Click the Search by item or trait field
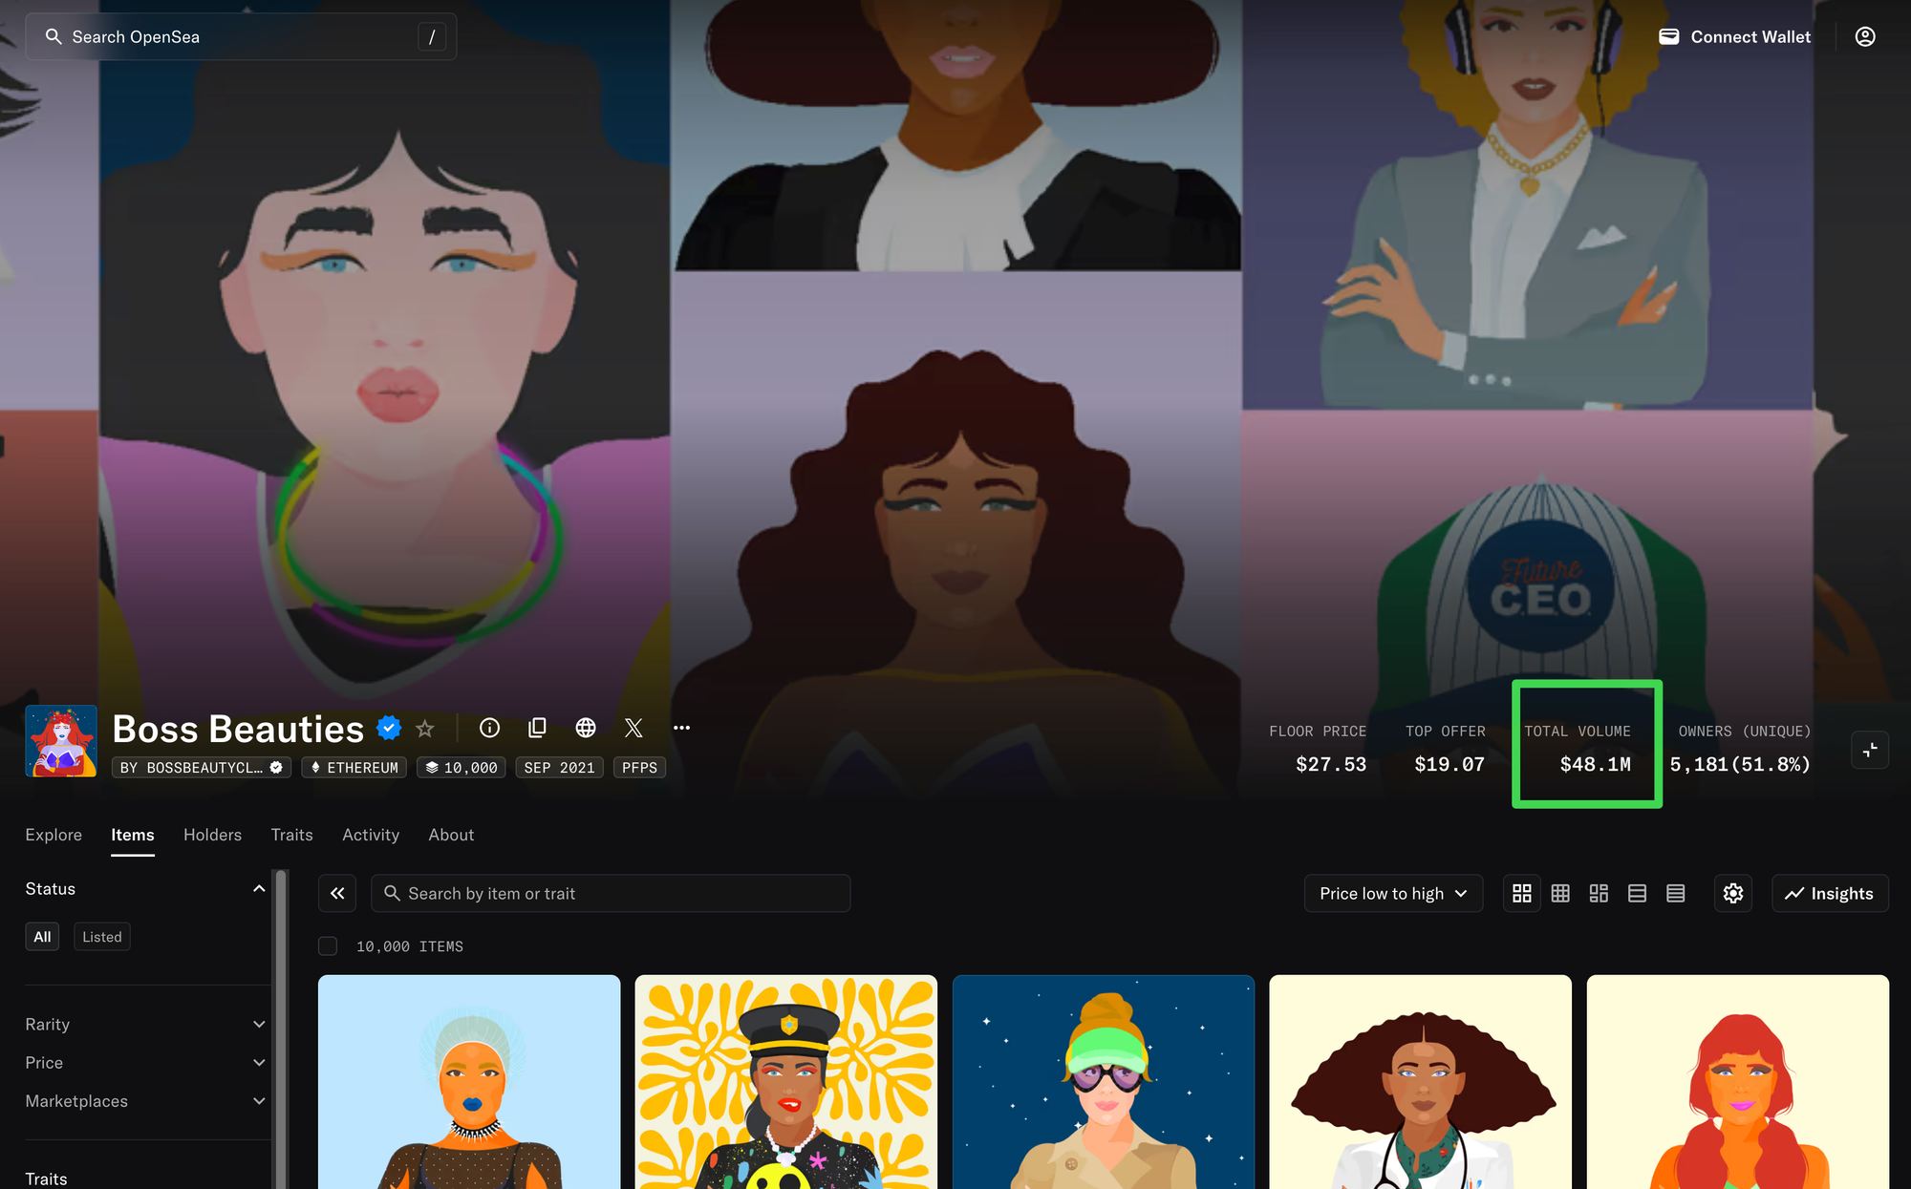Screen dimensions: 1911x1189 pos(611,893)
